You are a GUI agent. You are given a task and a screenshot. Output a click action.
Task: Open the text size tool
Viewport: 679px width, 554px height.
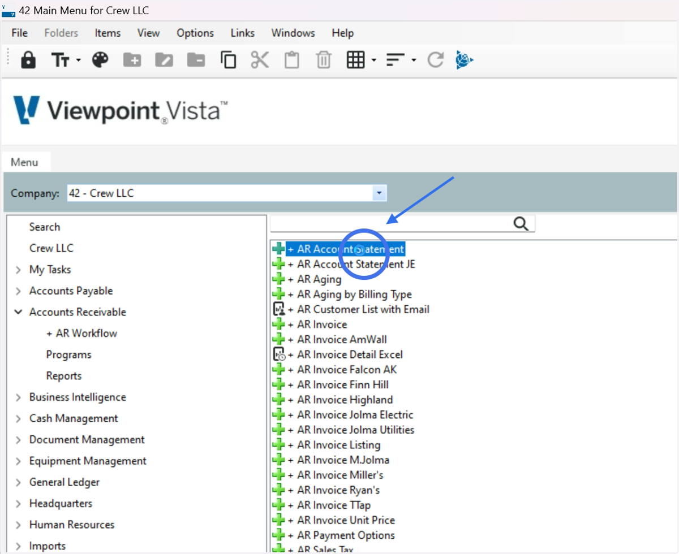[x=61, y=60]
